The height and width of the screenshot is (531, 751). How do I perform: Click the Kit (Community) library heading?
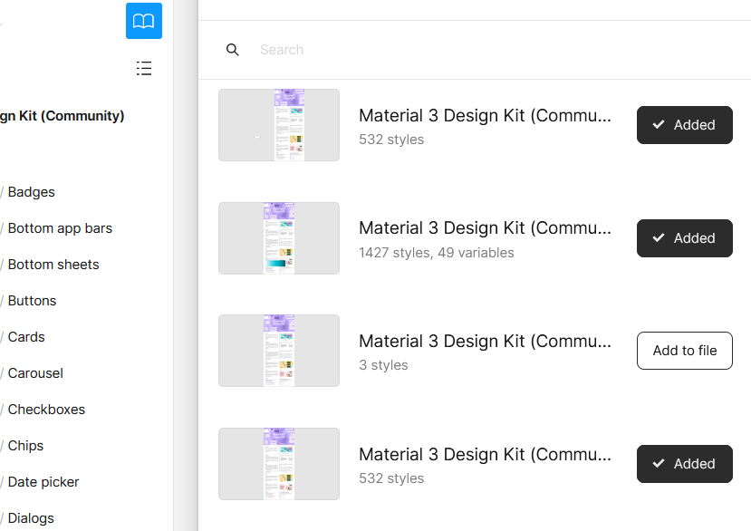(x=63, y=116)
